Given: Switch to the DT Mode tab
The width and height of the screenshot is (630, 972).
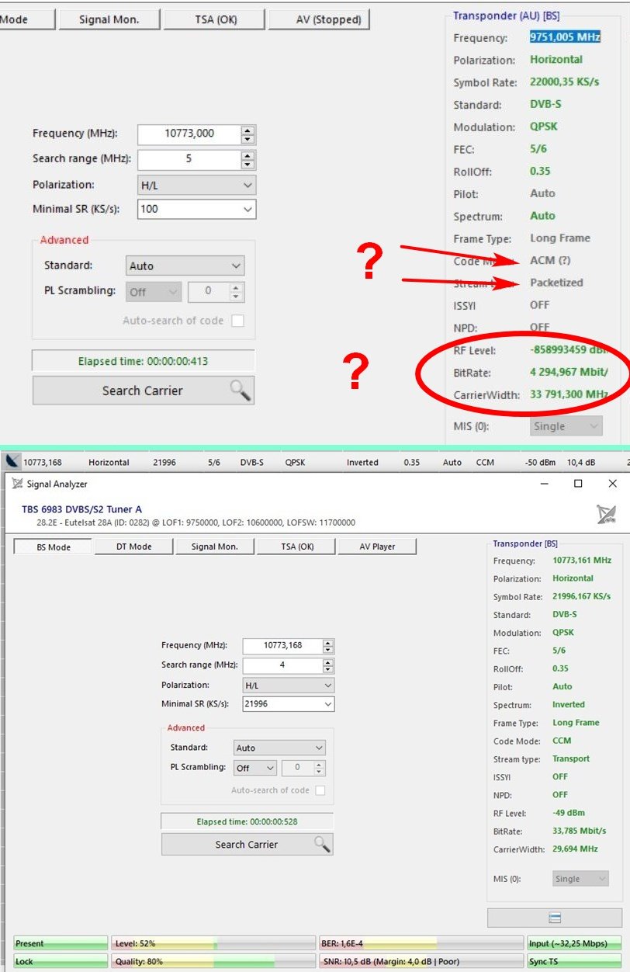Looking at the screenshot, I should pyautogui.click(x=133, y=547).
